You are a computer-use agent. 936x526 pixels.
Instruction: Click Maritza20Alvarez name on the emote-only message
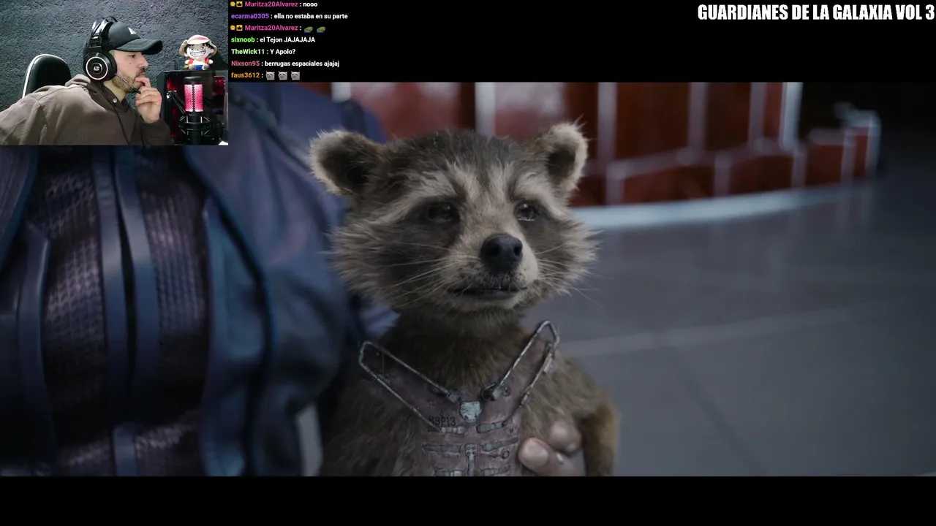pyautogui.click(x=271, y=28)
